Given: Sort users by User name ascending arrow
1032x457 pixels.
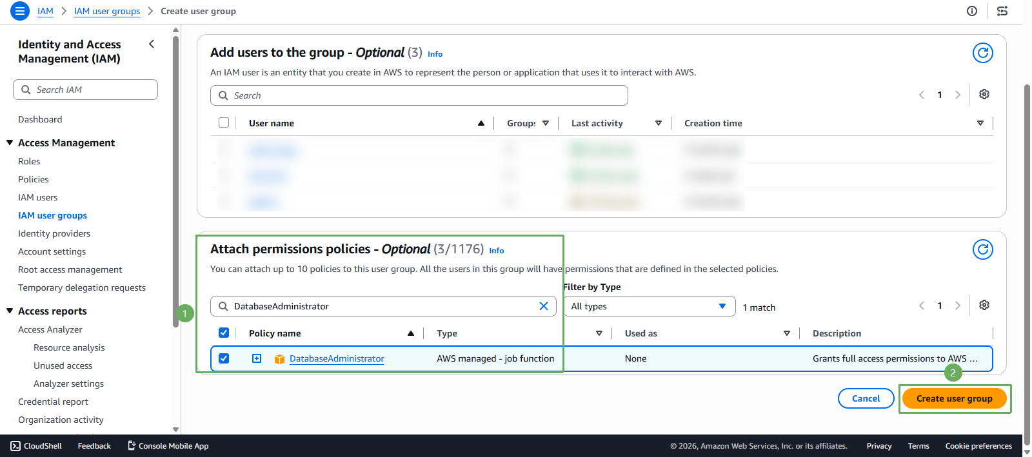Looking at the screenshot, I should tap(481, 123).
